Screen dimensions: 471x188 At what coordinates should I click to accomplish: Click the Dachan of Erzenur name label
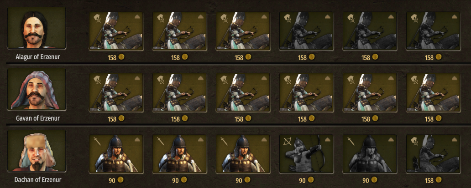tap(38, 180)
